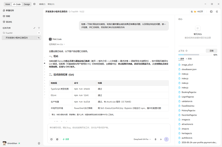Activate the microphone voice input icon

[x=155, y=139]
